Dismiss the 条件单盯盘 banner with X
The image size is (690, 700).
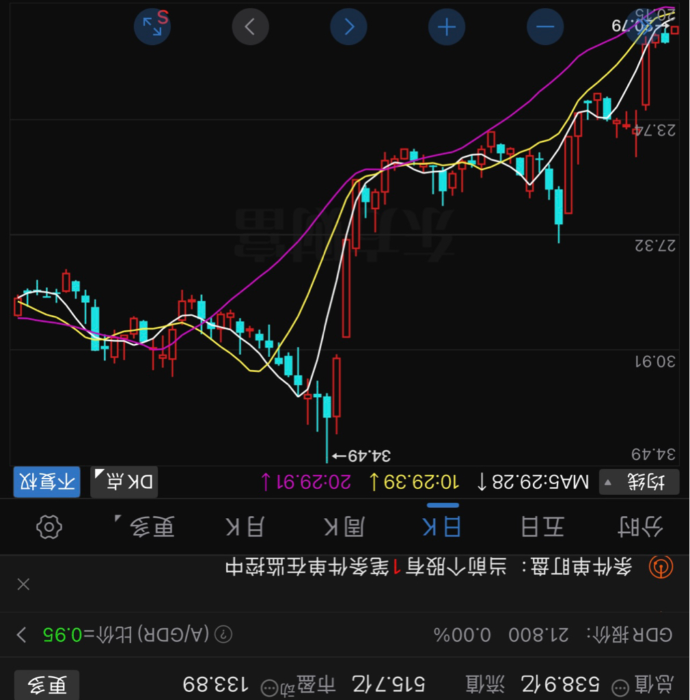pos(23,584)
